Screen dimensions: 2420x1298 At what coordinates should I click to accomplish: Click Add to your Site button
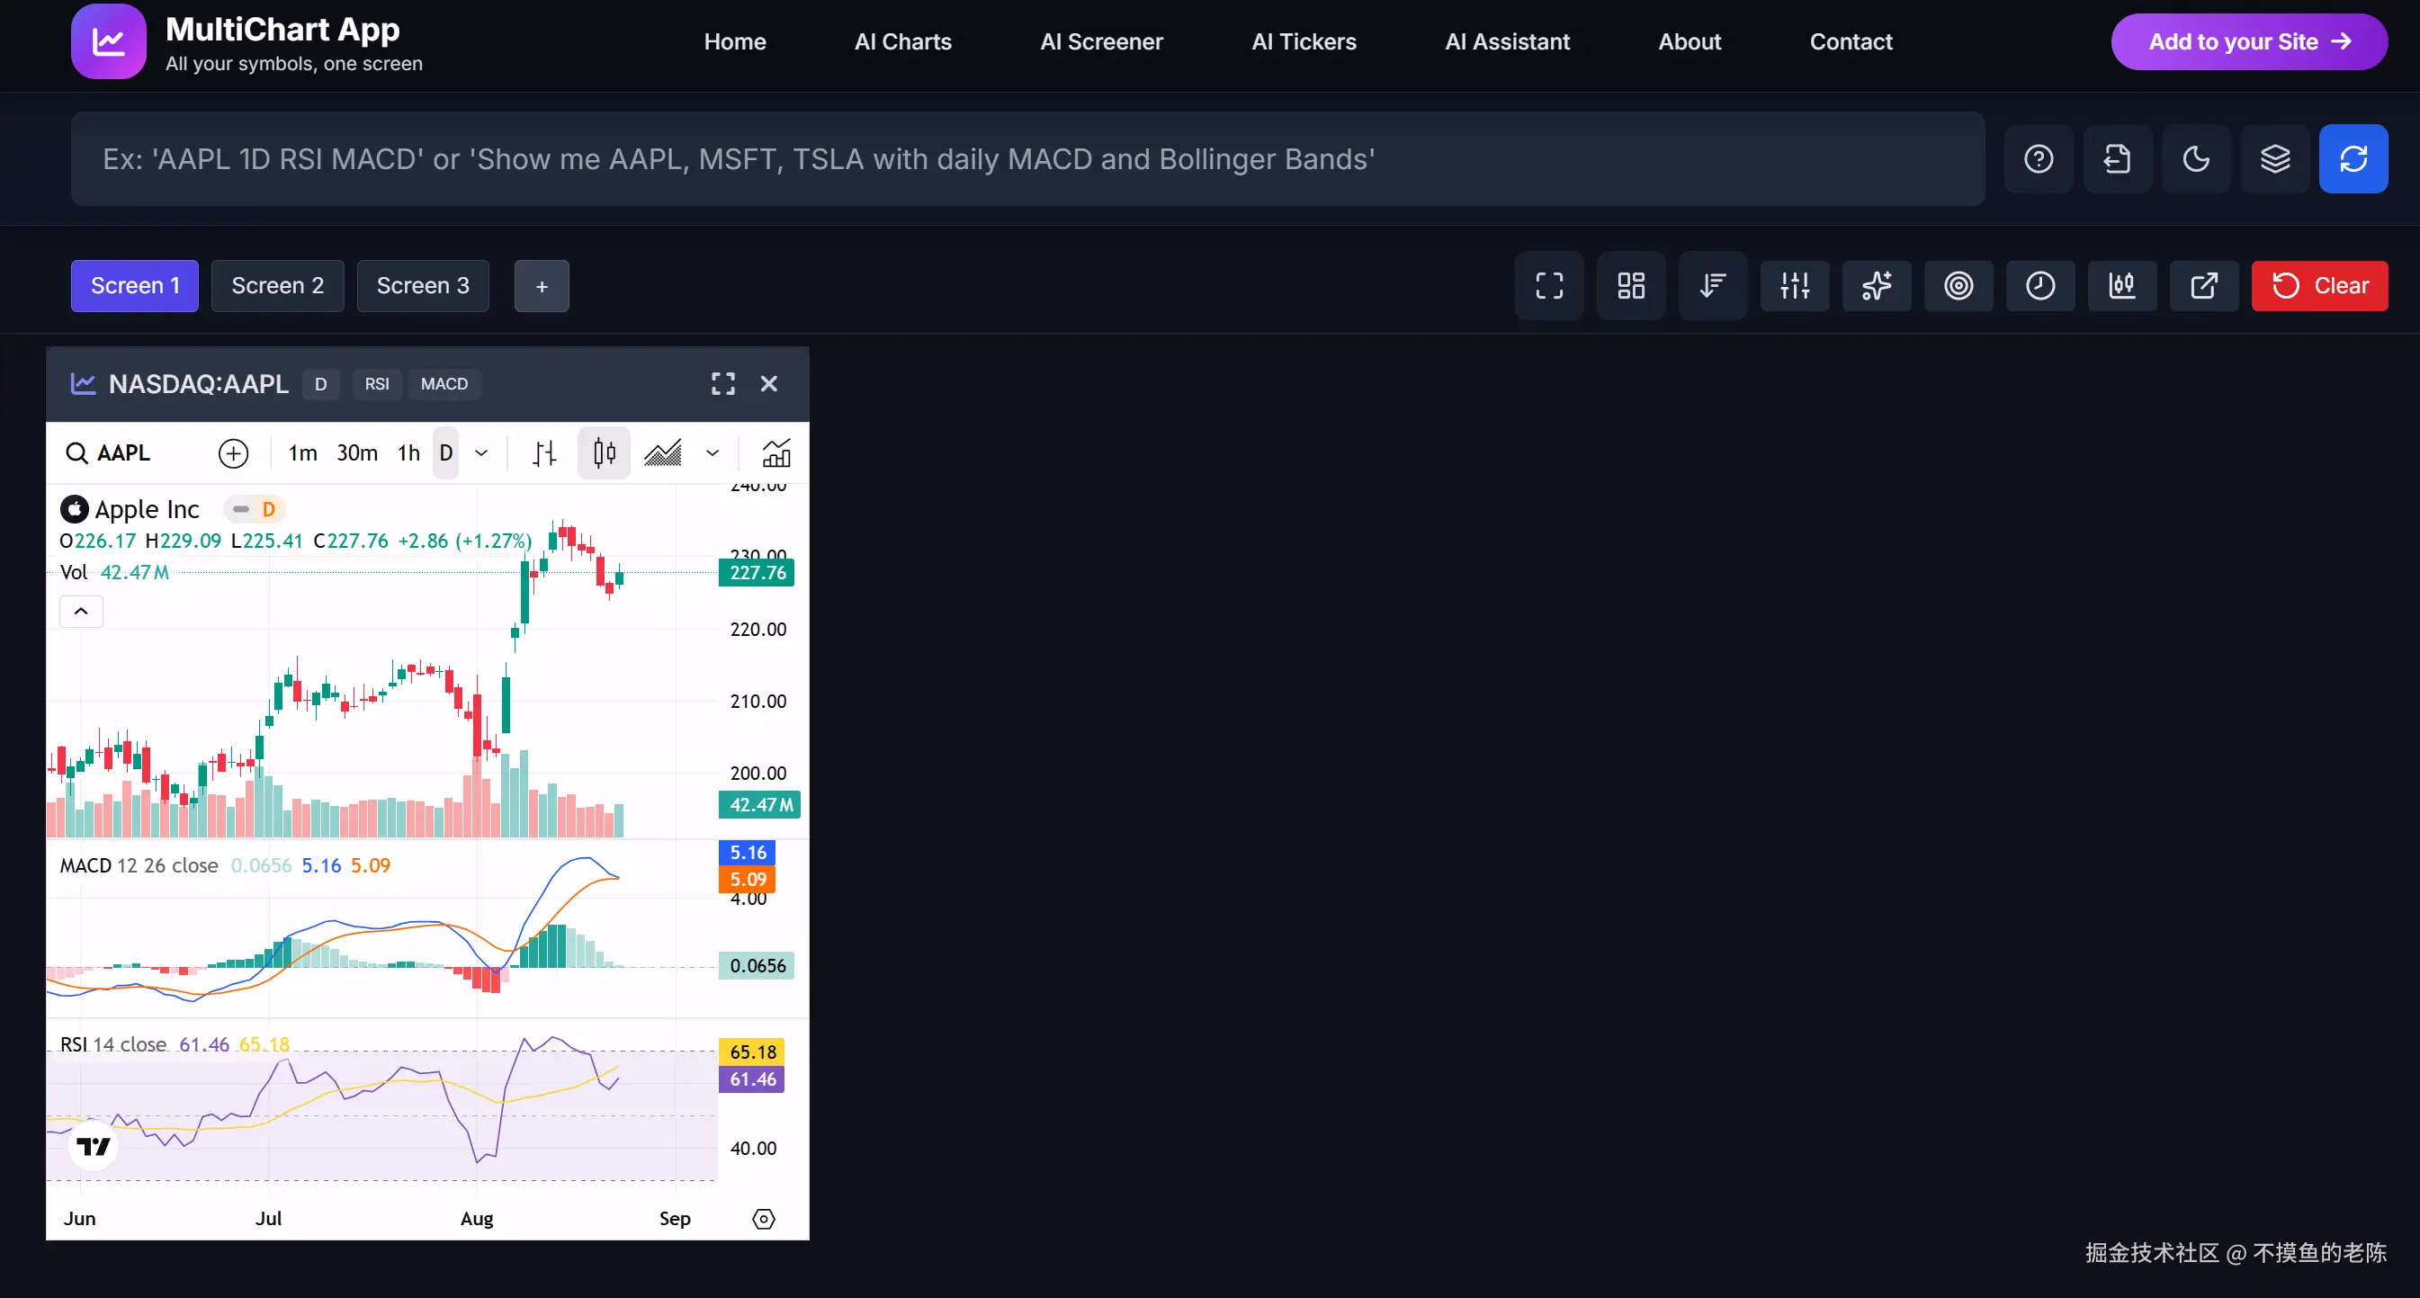[x=2248, y=41]
